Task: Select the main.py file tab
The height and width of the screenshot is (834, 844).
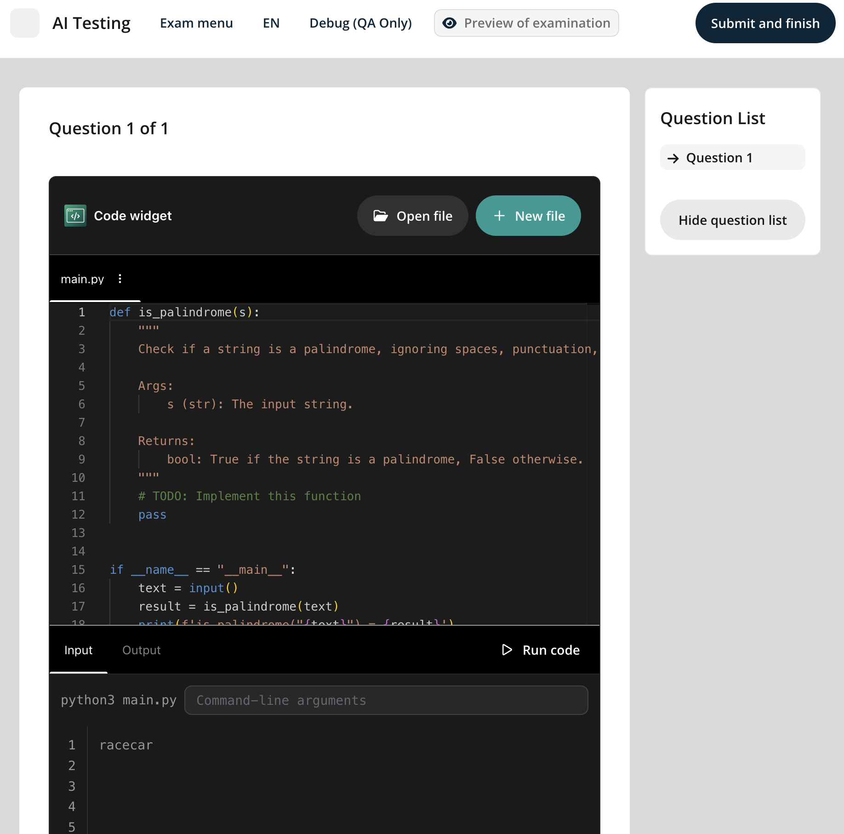Action: [x=82, y=279]
